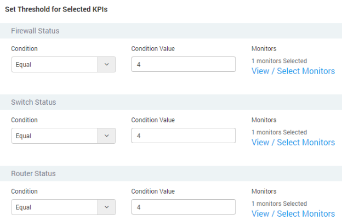Click the Switch Status section header
Viewport: 342px width, 220px height.
171,102
